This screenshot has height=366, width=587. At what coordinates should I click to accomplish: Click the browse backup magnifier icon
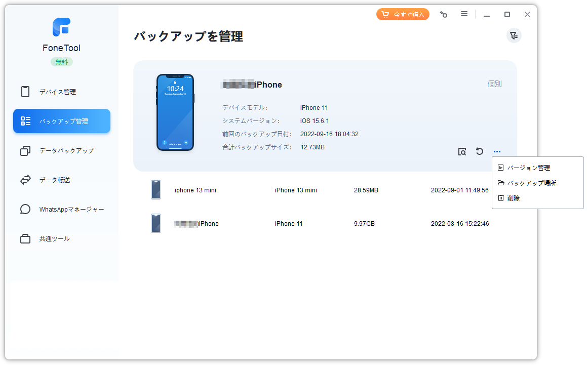coord(462,151)
